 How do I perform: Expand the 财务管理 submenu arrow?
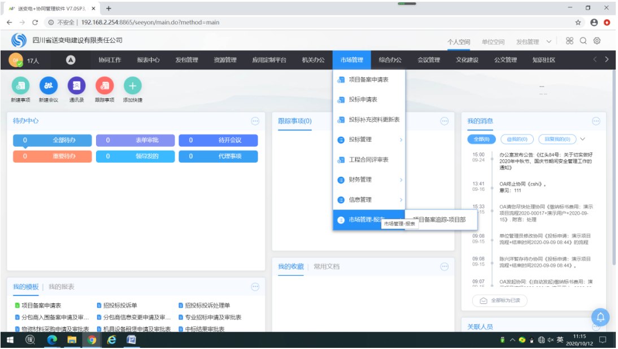tap(400, 180)
